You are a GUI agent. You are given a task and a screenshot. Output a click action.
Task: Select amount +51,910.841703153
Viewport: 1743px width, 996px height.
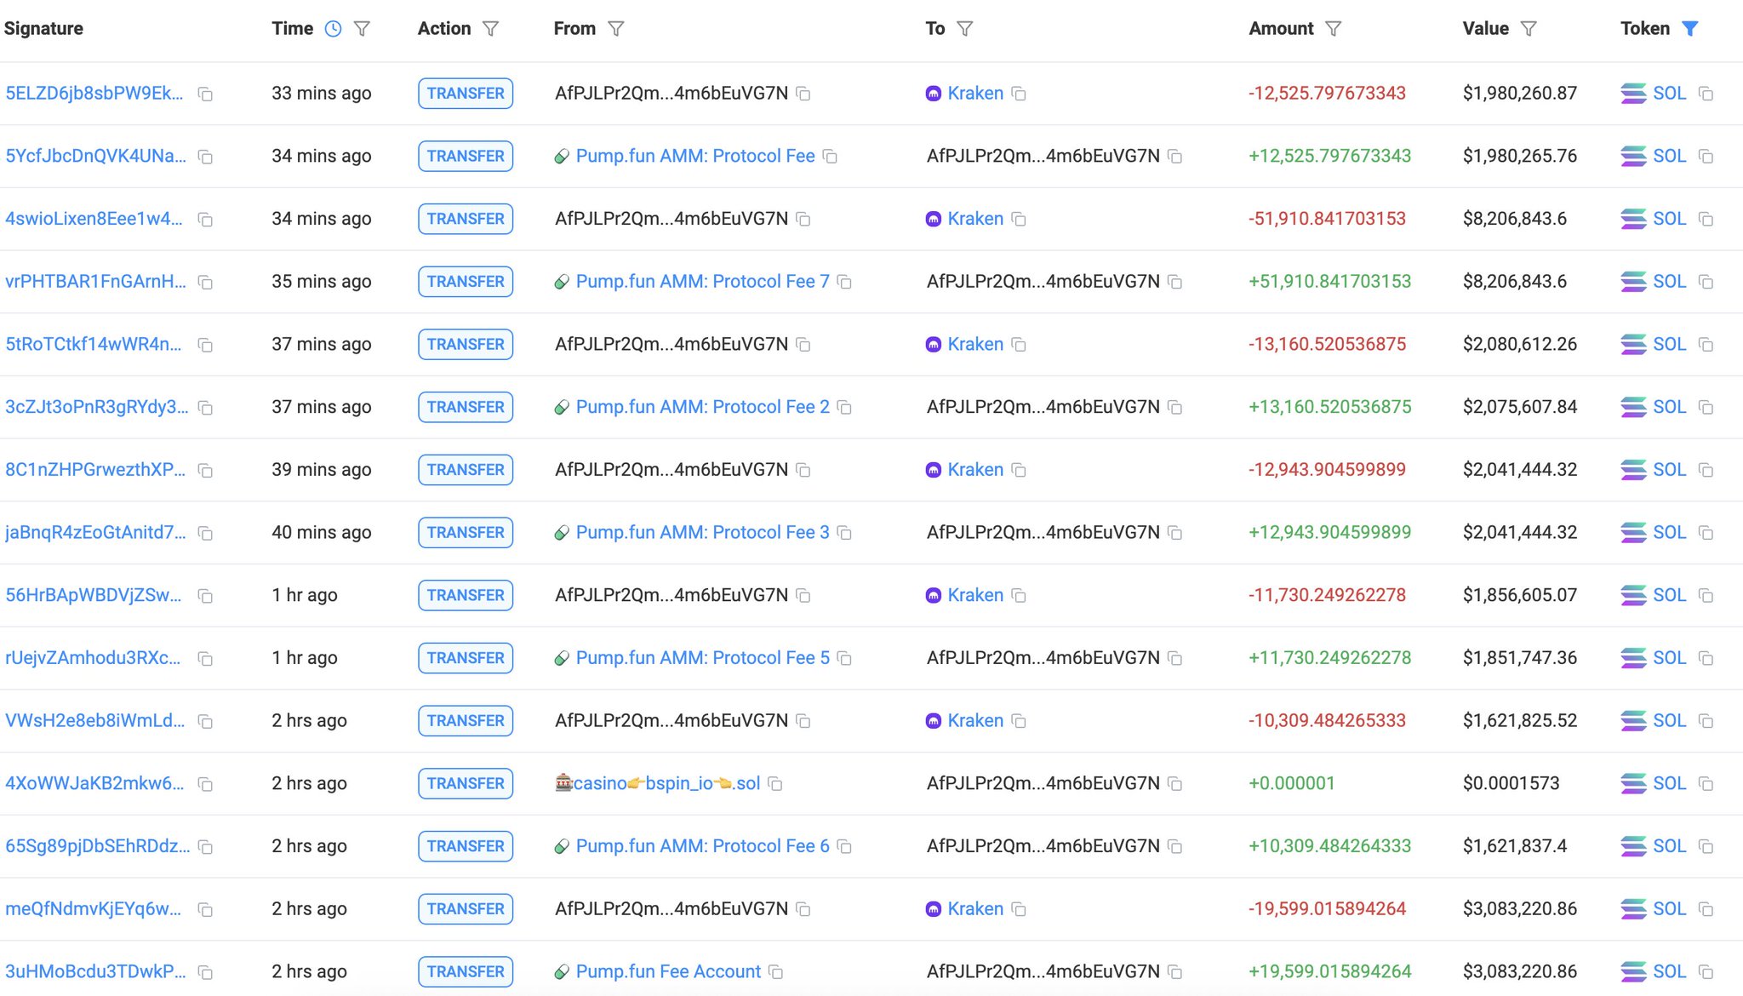click(x=1329, y=281)
